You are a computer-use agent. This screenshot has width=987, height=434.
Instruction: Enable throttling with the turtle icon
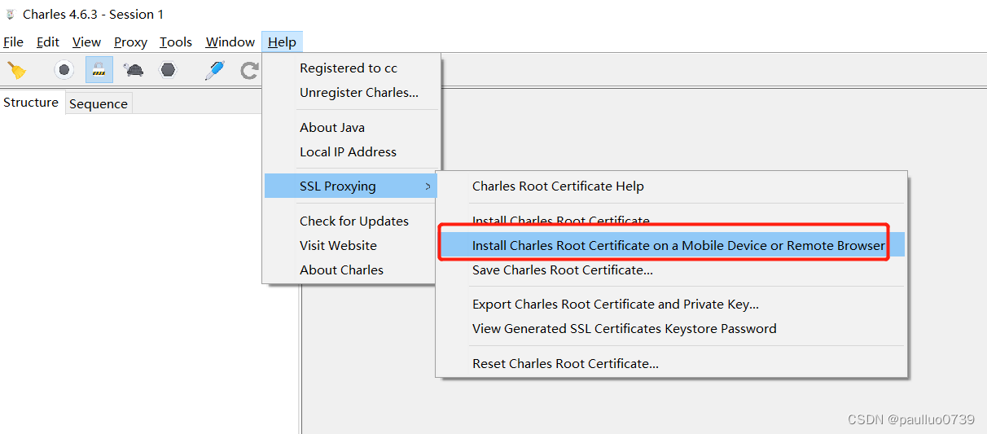coord(134,70)
